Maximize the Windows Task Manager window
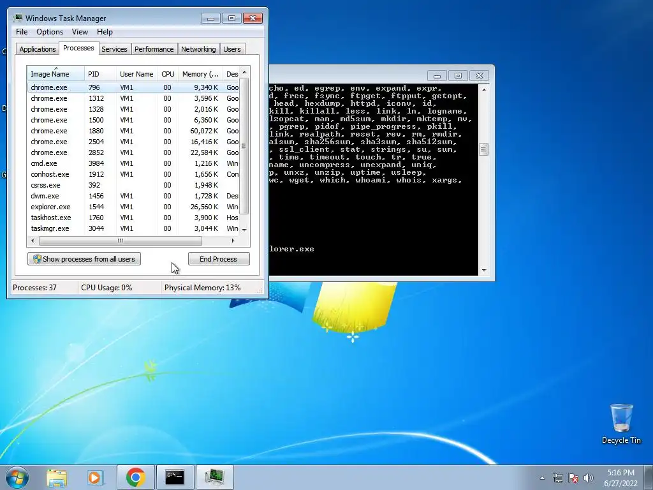 [x=231, y=19]
